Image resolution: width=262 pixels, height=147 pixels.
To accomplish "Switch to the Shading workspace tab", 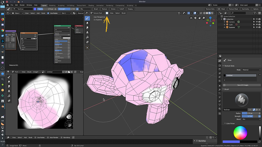I will tap(91, 5).
